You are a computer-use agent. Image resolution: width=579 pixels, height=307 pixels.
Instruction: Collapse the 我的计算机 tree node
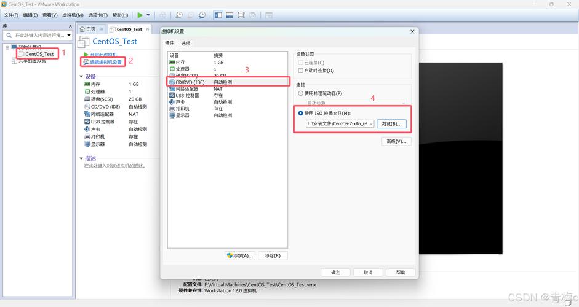7,47
